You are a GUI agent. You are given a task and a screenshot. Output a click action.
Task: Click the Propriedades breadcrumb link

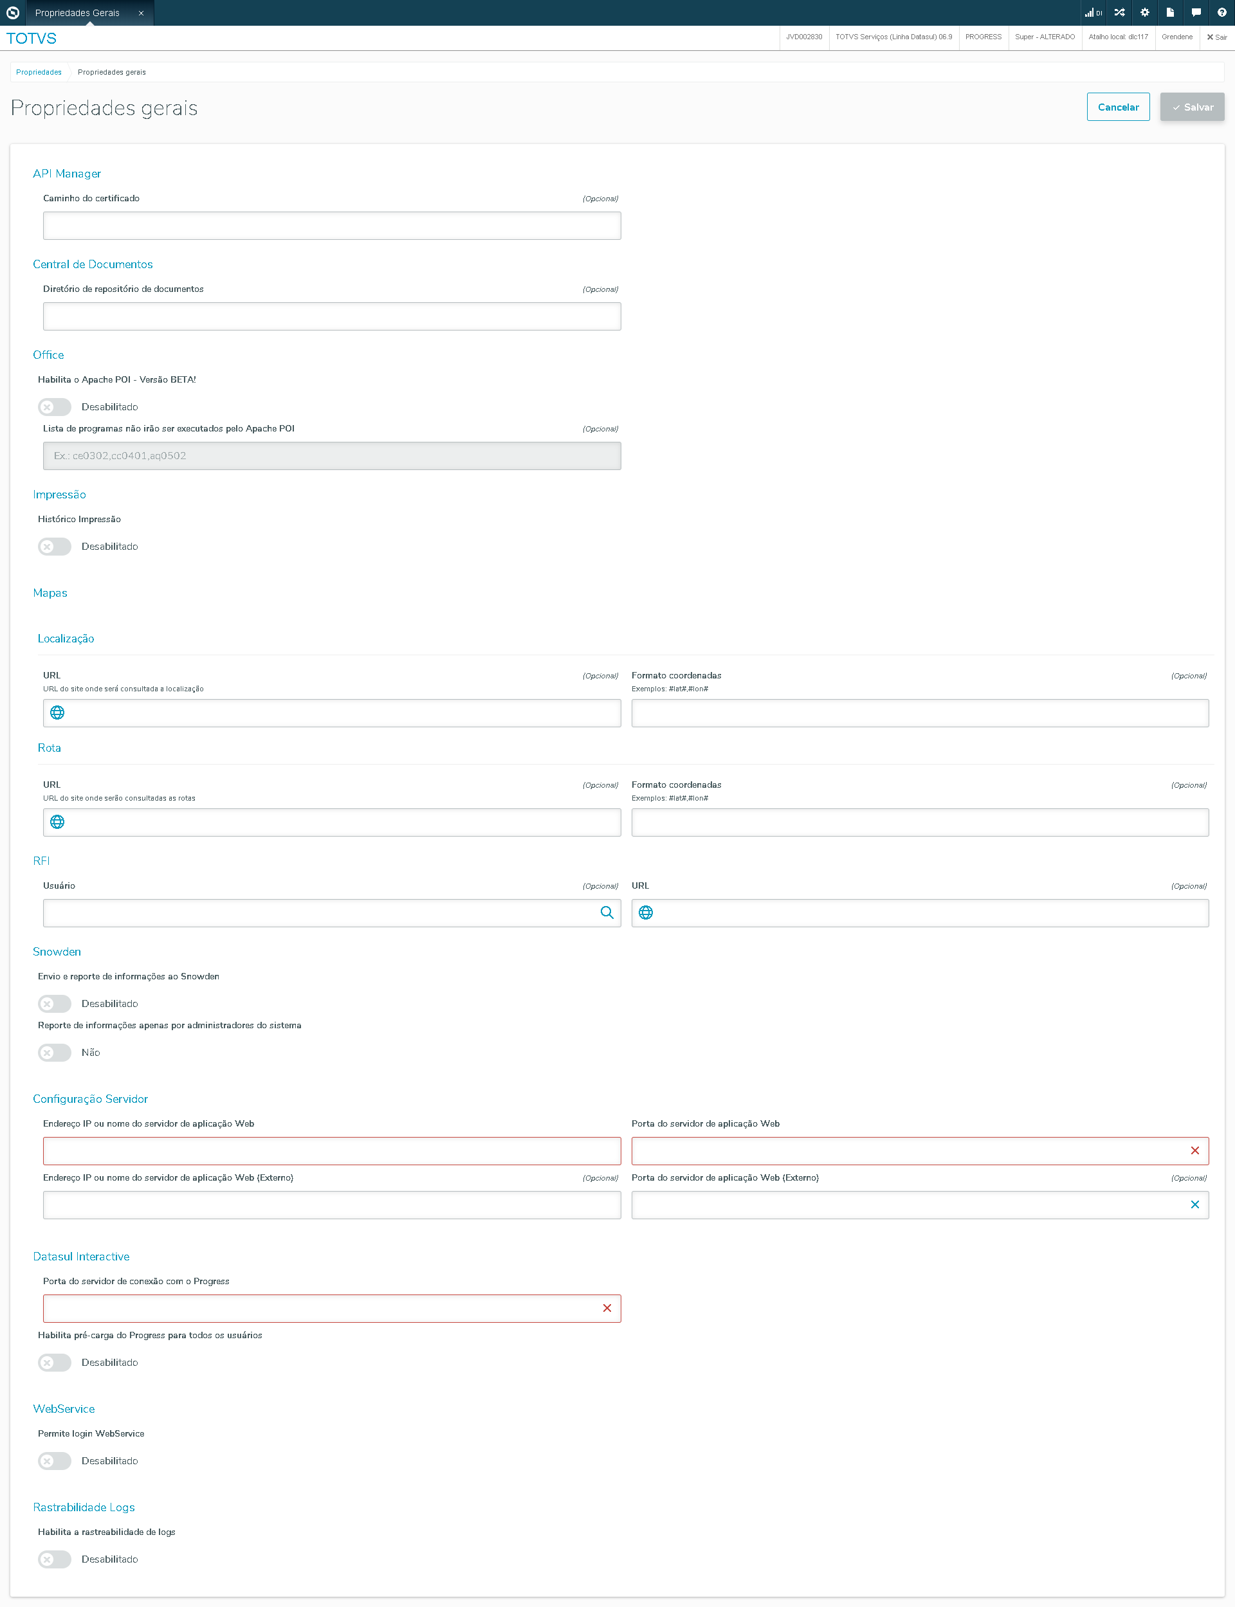pyautogui.click(x=39, y=72)
